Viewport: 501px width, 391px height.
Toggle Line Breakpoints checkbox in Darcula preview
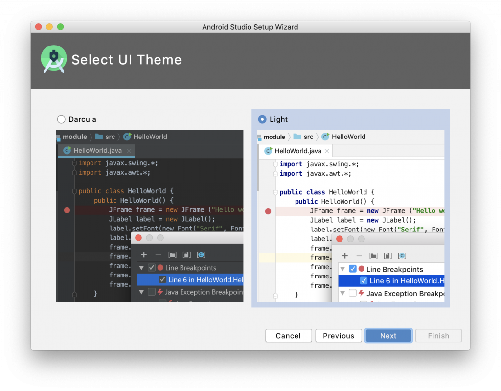coord(152,268)
